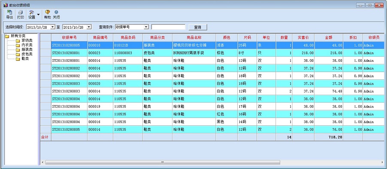Click the 导出 export toolbar icon
This screenshot has height=169, width=387.
tap(9, 15)
